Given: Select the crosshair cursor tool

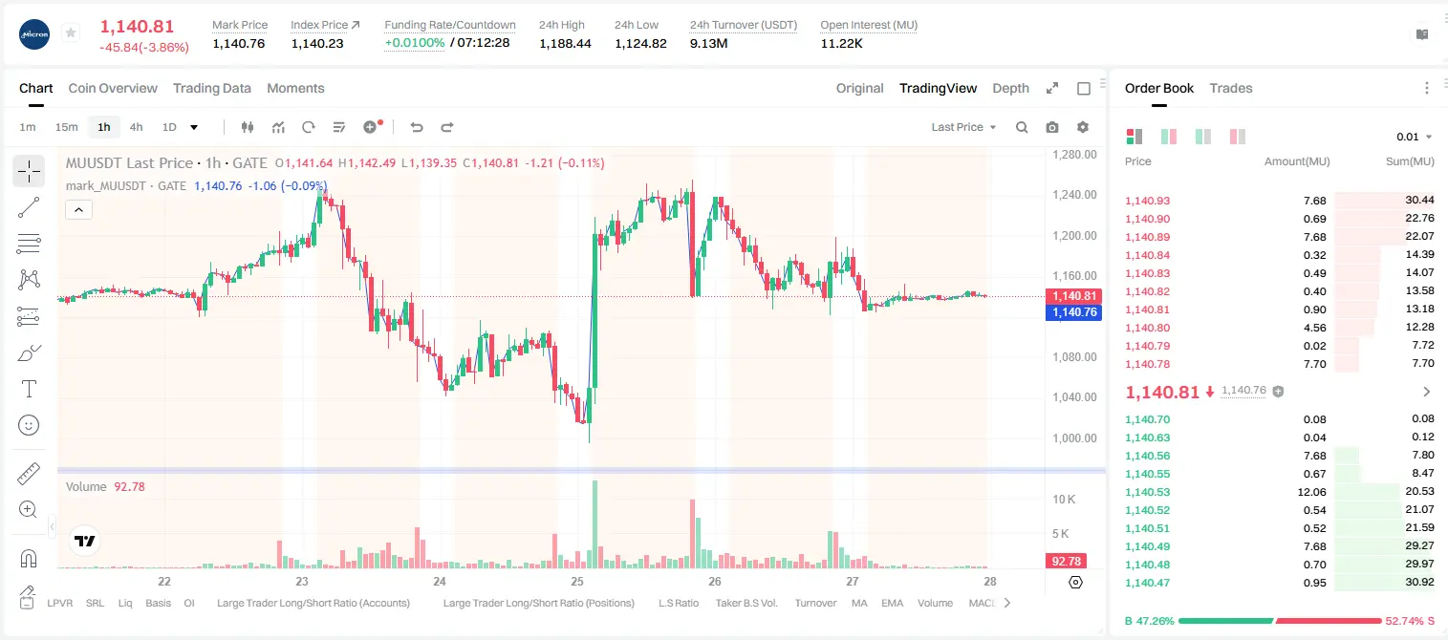Looking at the screenshot, I should (x=29, y=172).
